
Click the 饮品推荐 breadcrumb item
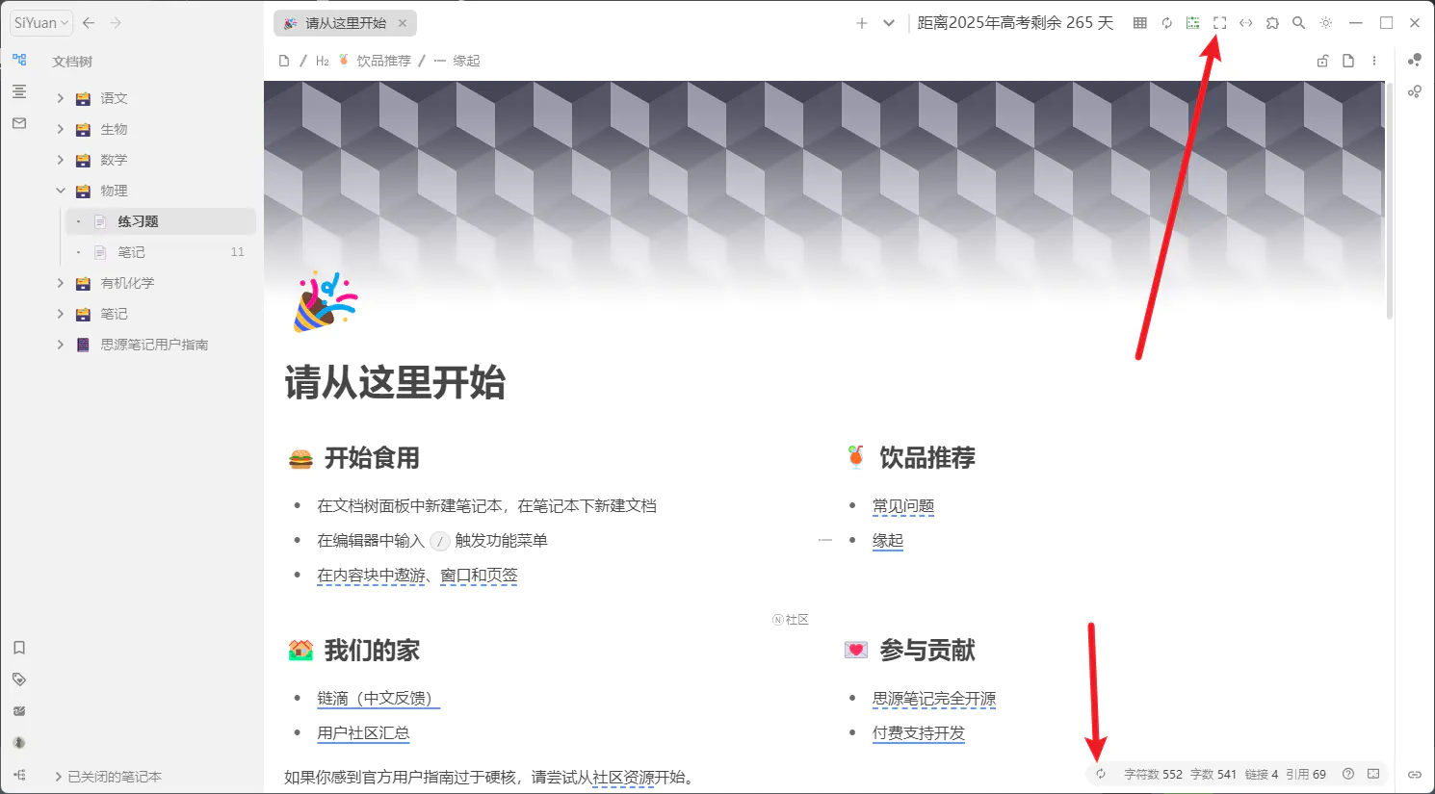pyautogui.click(x=383, y=61)
